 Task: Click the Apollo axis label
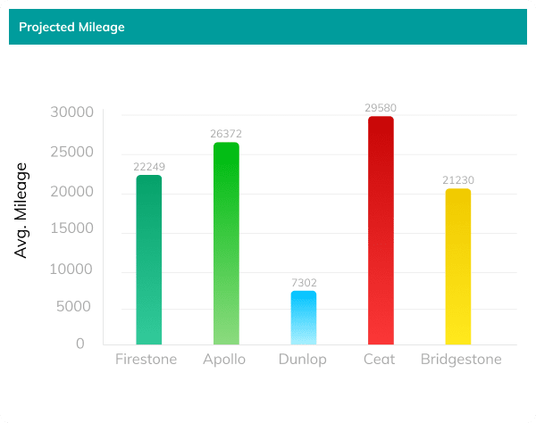(x=224, y=360)
